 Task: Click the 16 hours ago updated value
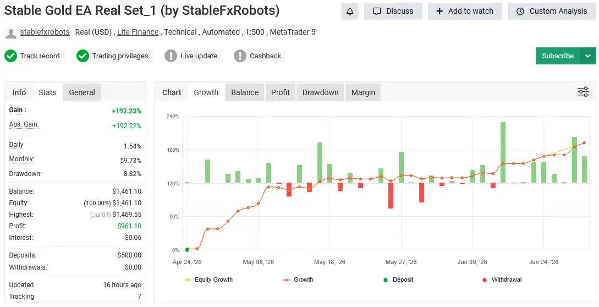[x=122, y=285]
